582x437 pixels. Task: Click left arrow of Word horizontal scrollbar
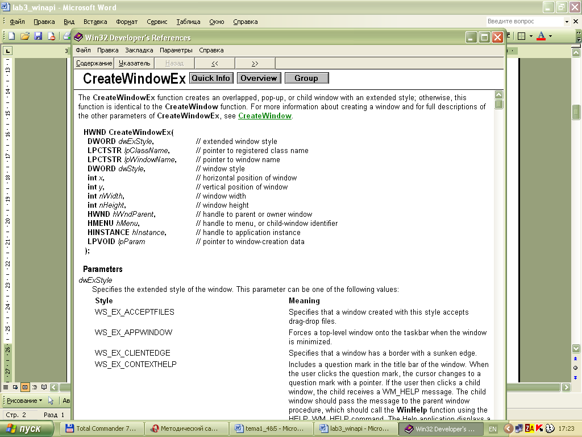(54, 387)
